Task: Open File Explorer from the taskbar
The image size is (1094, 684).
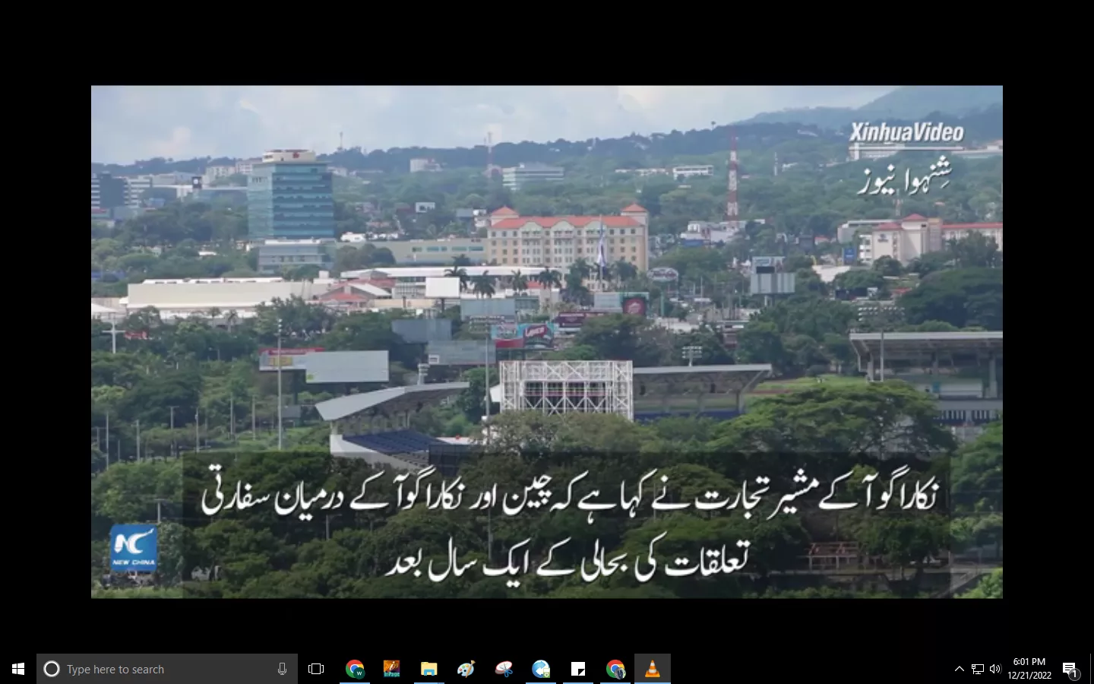Action: (x=428, y=669)
